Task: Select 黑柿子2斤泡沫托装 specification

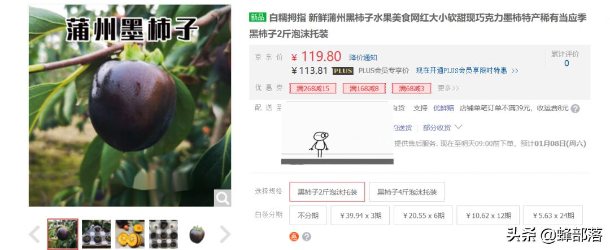Action: tap(327, 192)
